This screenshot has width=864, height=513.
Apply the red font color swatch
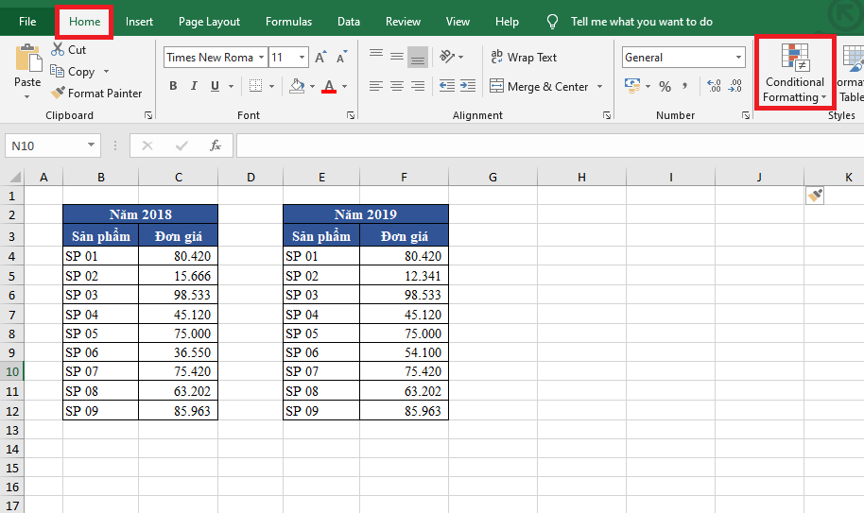click(x=329, y=87)
